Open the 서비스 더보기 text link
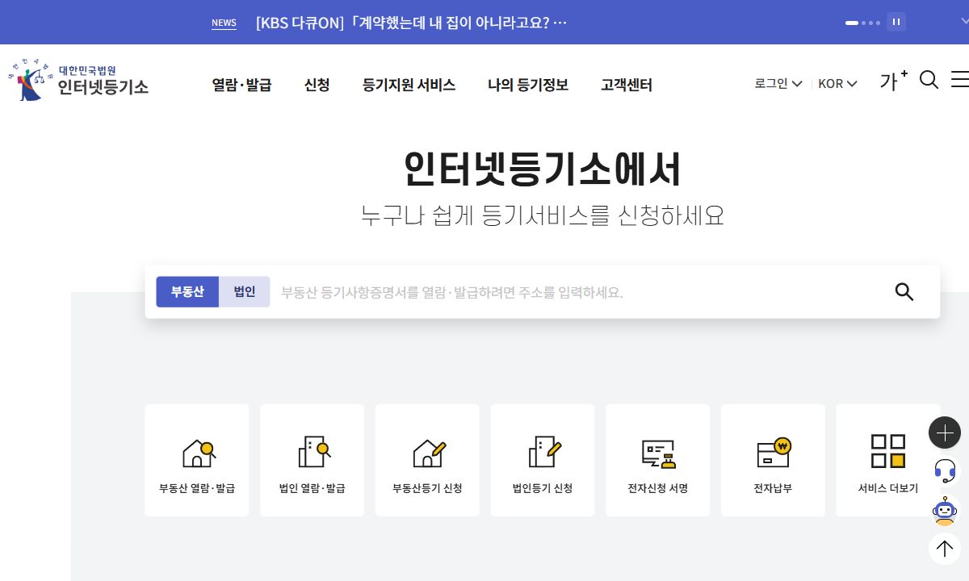Viewport: 969px width, 581px height. point(888,488)
